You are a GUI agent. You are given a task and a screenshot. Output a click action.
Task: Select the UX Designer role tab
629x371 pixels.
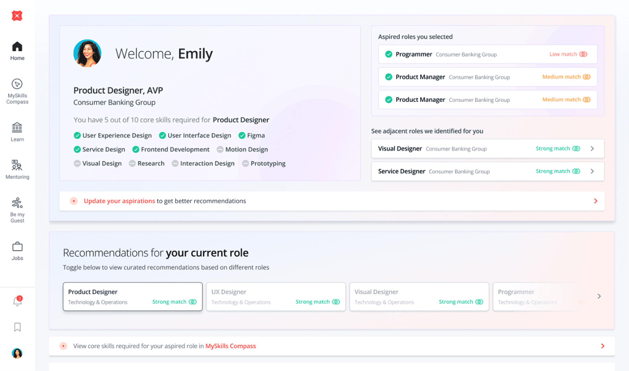tap(276, 296)
